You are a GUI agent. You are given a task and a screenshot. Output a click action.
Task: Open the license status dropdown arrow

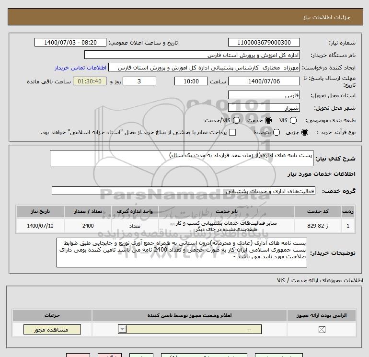[122, 329]
